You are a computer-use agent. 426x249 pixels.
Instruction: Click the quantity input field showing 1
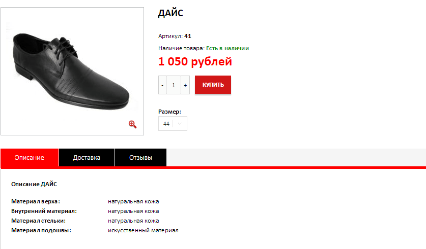pyautogui.click(x=174, y=85)
